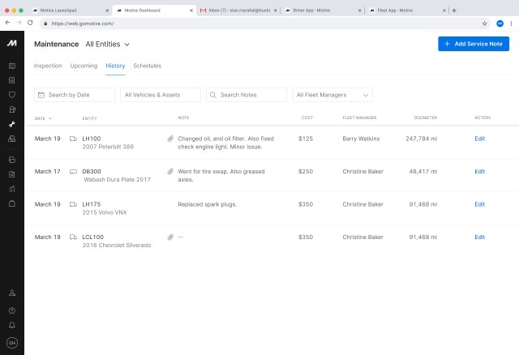Screen dimensions: 519x355
Task: Bookmark this page with the star icon
Action: point(485,24)
